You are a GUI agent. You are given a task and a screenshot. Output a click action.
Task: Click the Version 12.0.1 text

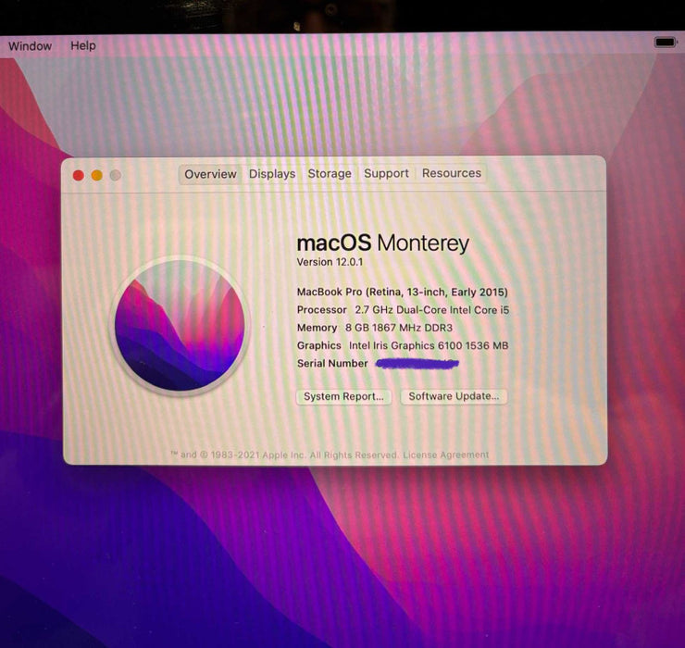click(330, 262)
